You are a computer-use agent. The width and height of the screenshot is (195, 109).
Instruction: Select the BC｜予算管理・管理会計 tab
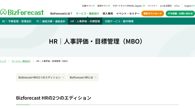tap(17, 21)
